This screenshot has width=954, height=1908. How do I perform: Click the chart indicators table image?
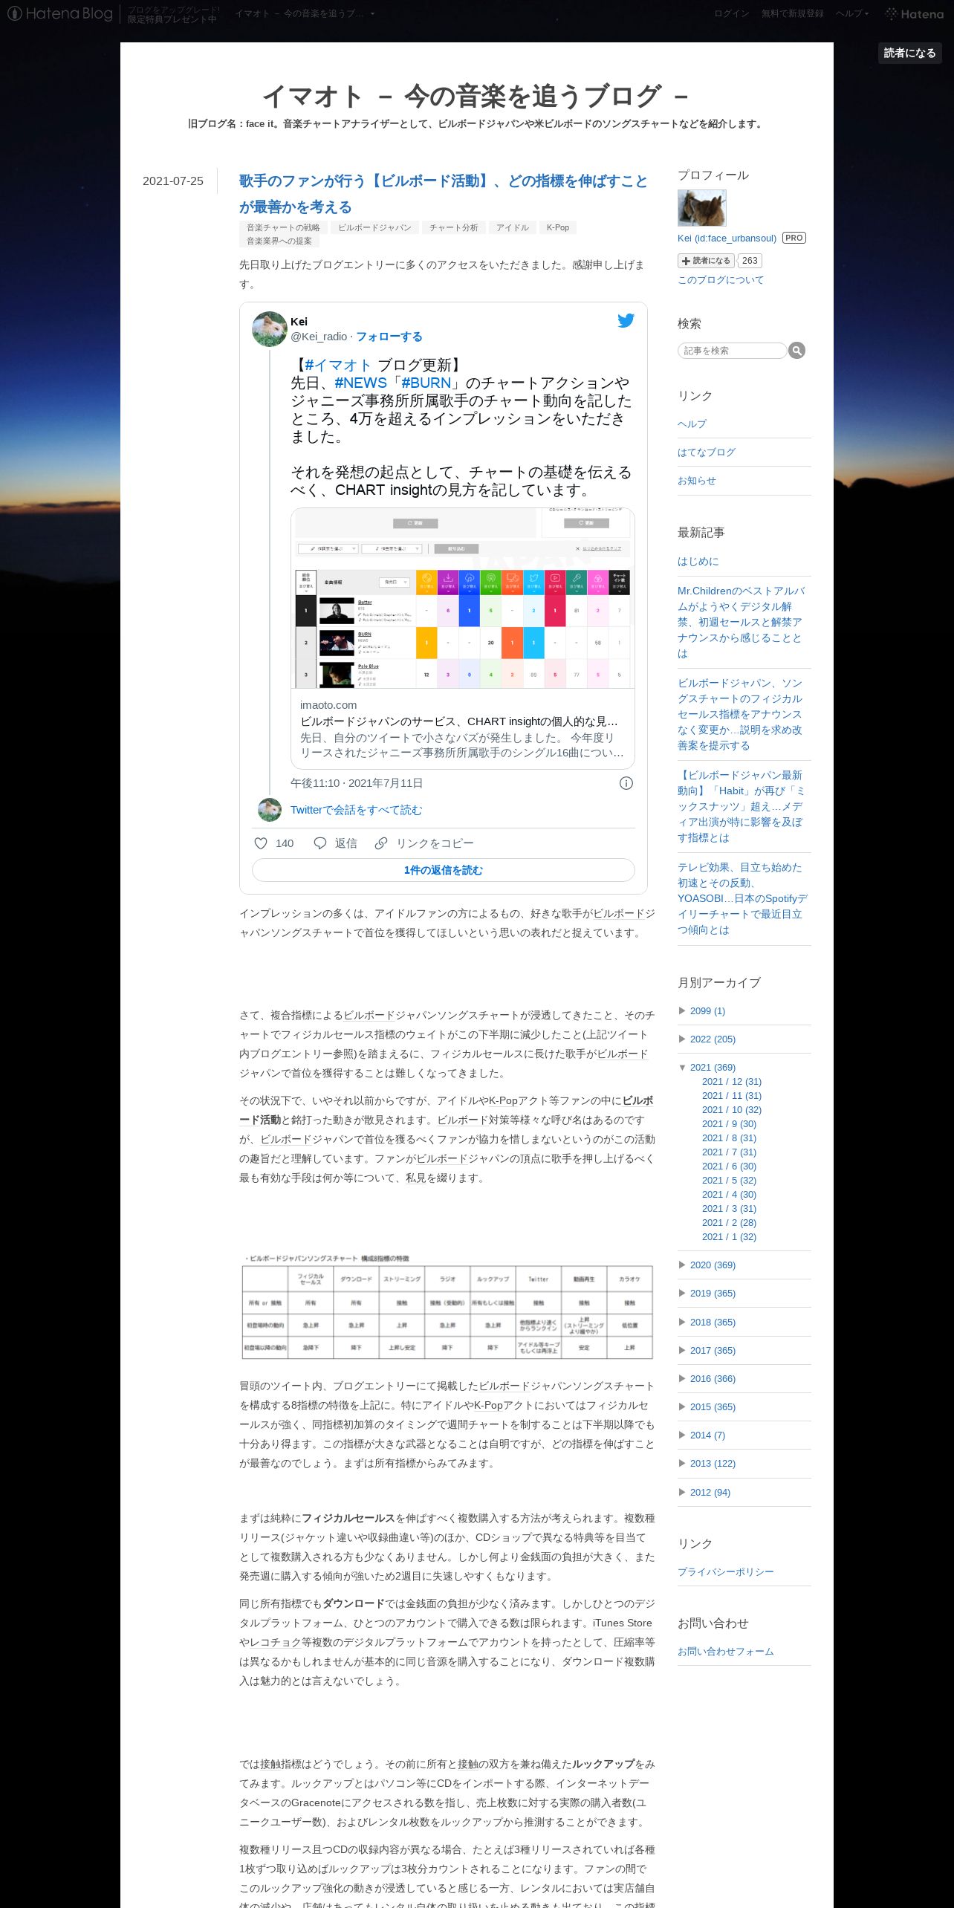[447, 1307]
